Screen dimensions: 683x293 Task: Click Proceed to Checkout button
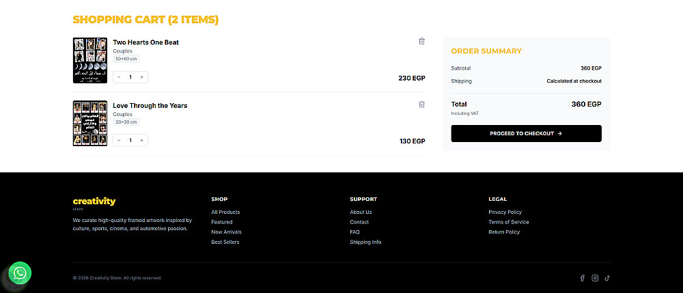(x=526, y=133)
